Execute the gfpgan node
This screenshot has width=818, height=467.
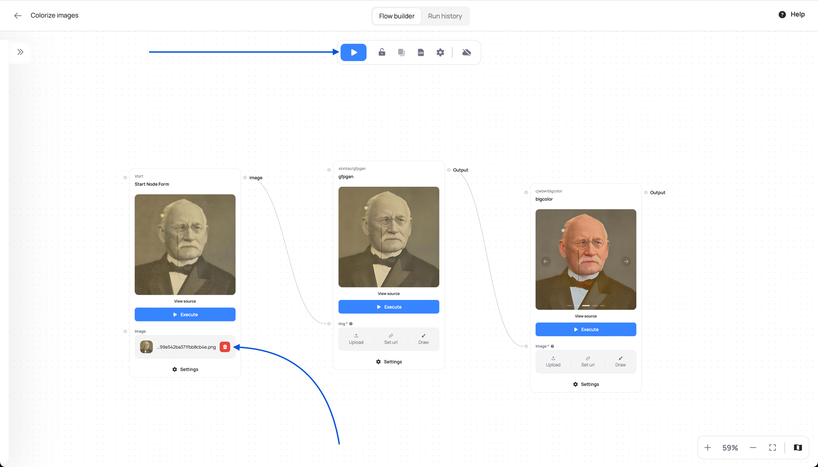coord(388,307)
